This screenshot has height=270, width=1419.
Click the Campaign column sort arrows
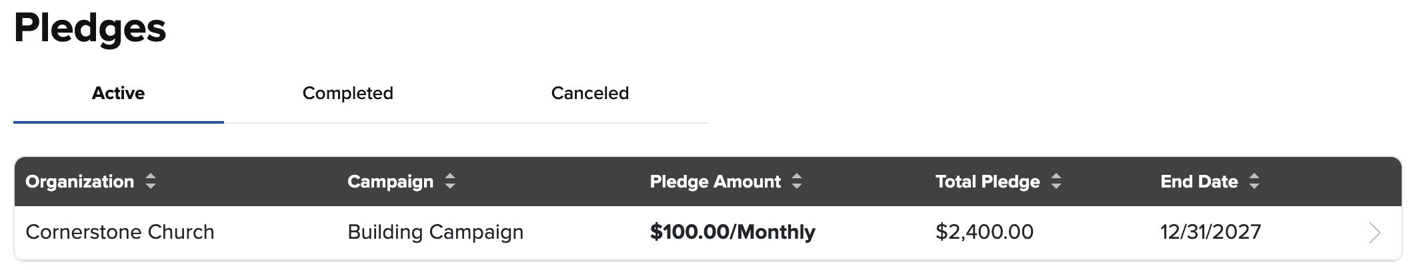450,182
